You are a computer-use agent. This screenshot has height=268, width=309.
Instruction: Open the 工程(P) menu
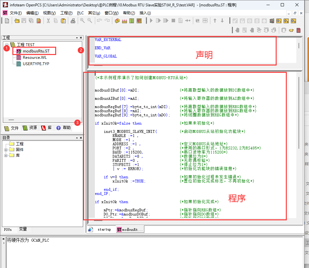point(66,13)
